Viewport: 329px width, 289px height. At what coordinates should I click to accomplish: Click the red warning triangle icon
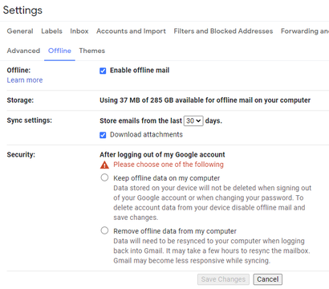pos(104,165)
